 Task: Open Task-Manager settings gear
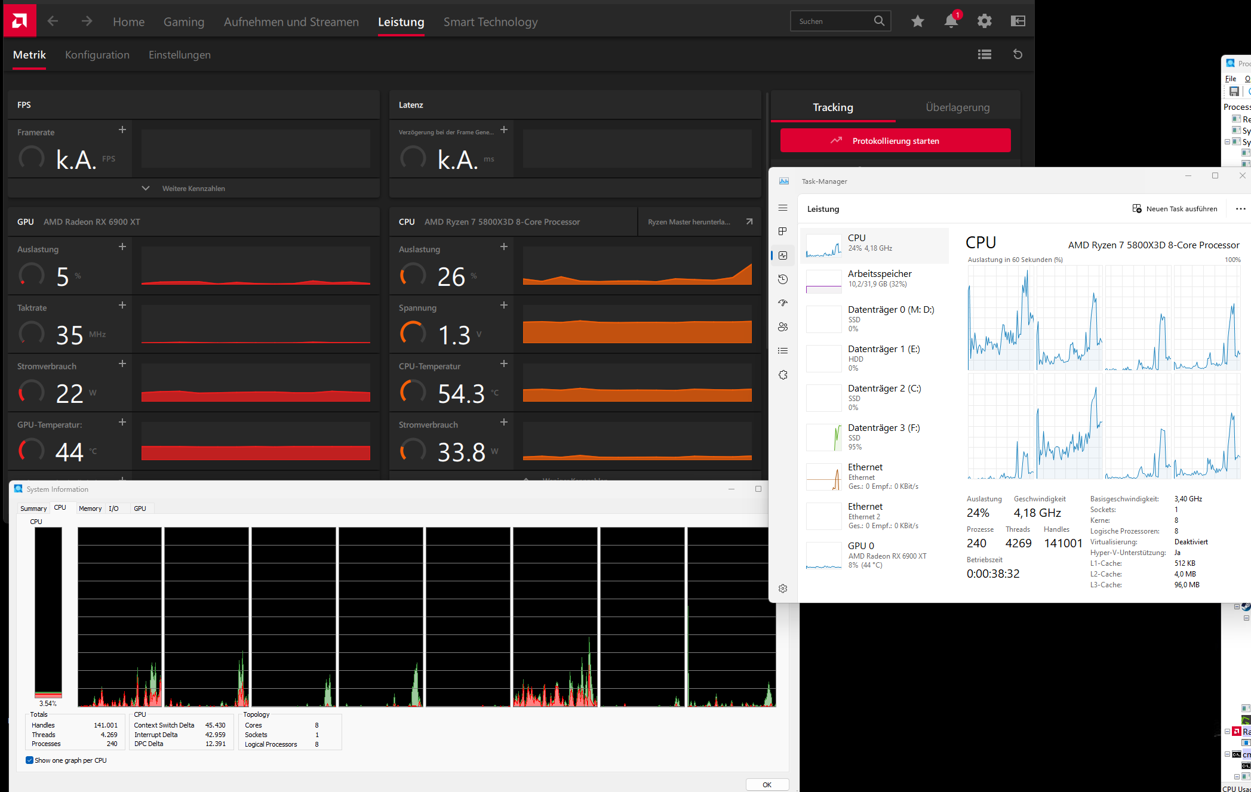click(x=783, y=588)
